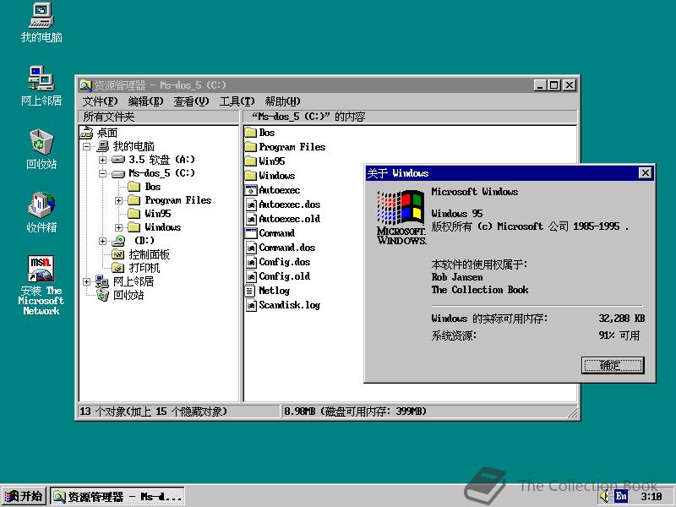Select the Scandisk.log file icon
Screen dimensions: 676x507
pyautogui.click(x=251, y=305)
